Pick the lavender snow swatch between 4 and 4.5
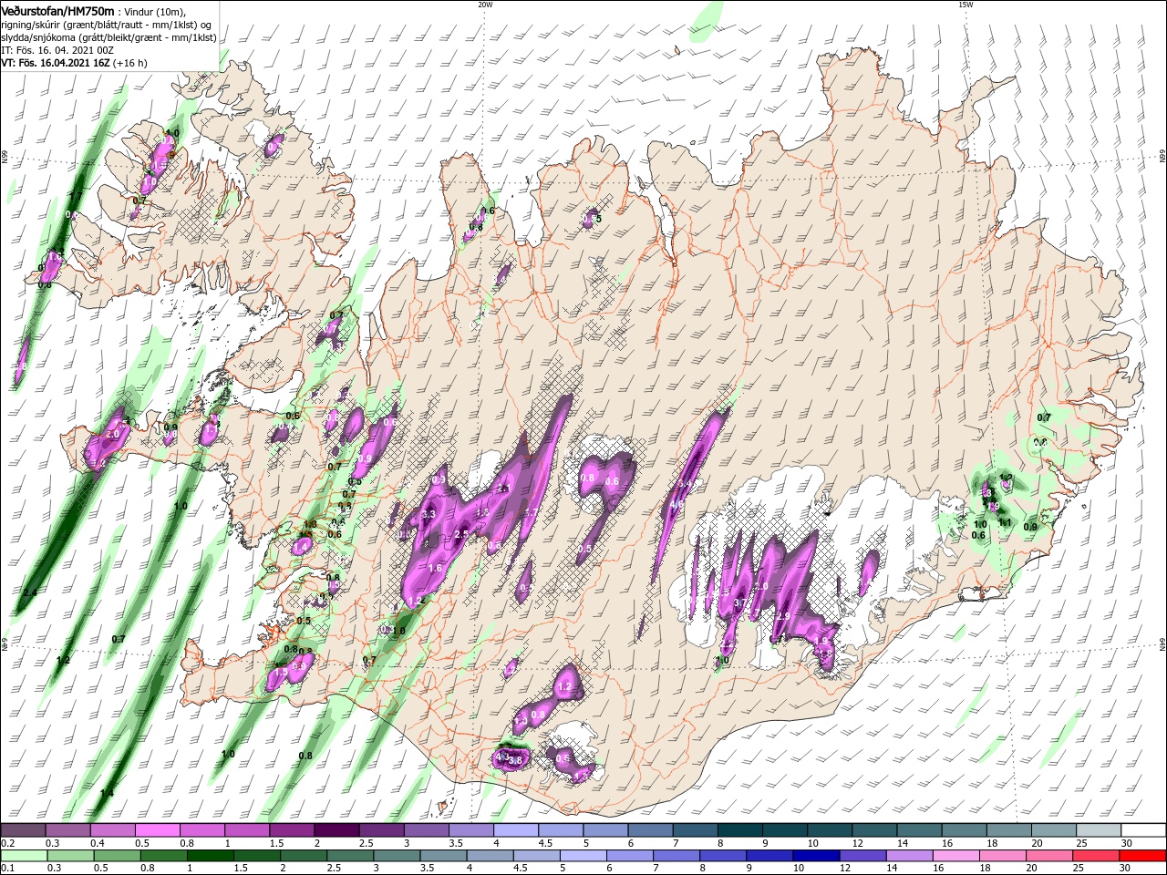Viewport: 1167px width, 875px height. pos(516,830)
